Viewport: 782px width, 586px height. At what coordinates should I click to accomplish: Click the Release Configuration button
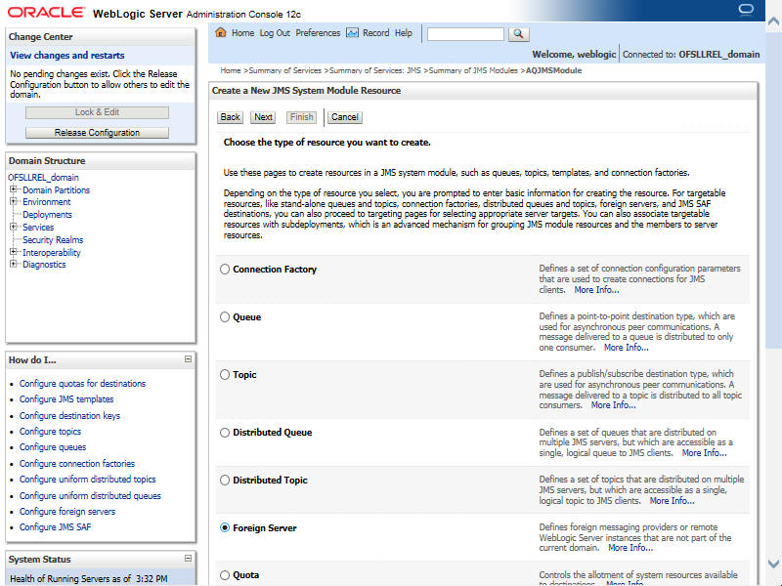(x=97, y=133)
